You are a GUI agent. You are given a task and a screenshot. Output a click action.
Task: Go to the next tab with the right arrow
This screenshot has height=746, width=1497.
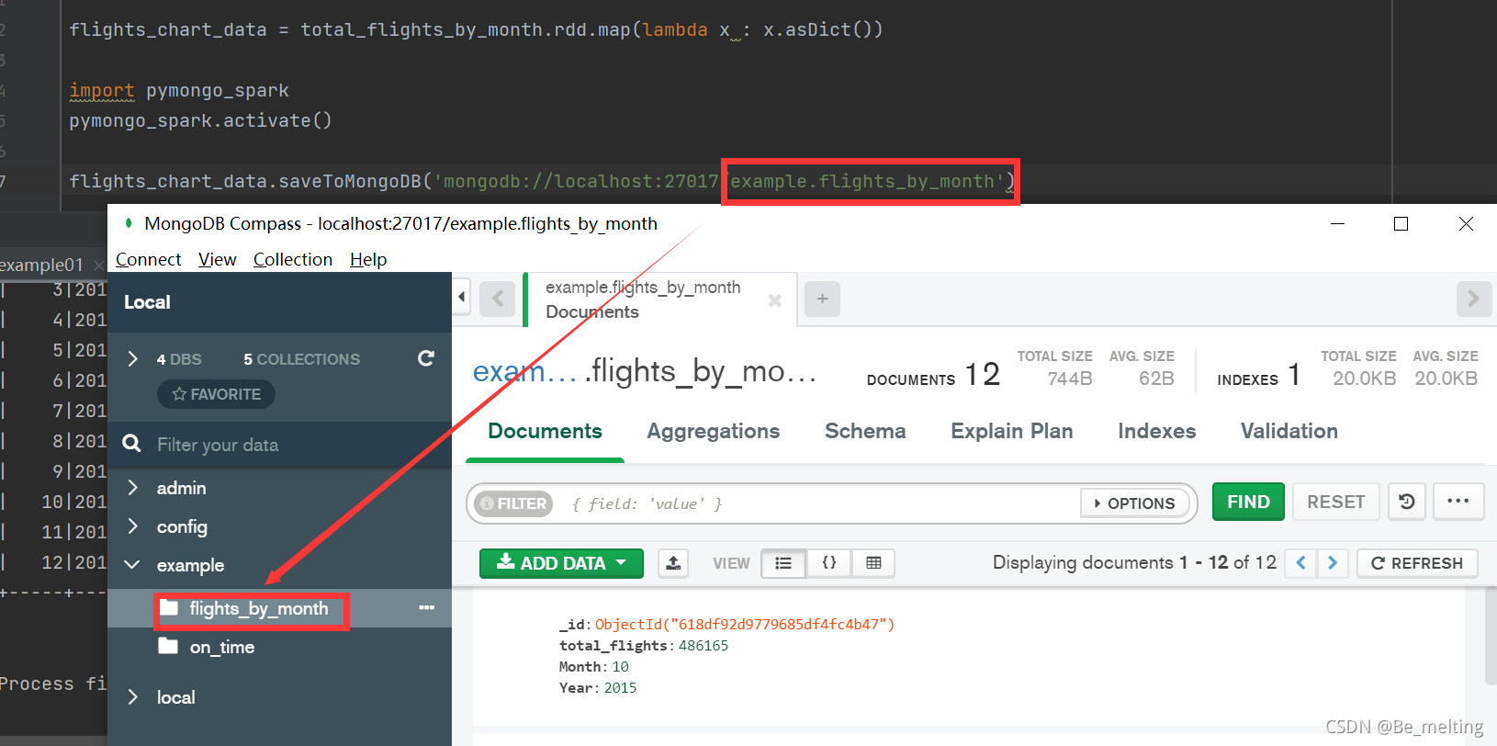coord(1473,299)
